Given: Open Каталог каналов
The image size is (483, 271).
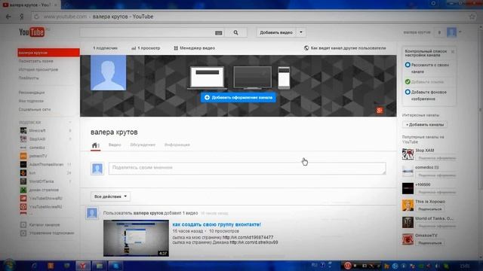Looking at the screenshot, I should tap(45, 224).
